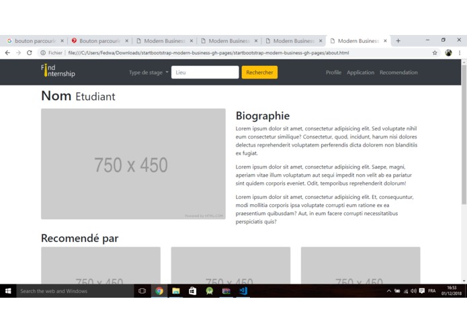Open the clock showing 16:53
The image size is (467, 332).
pyautogui.click(x=452, y=290)
